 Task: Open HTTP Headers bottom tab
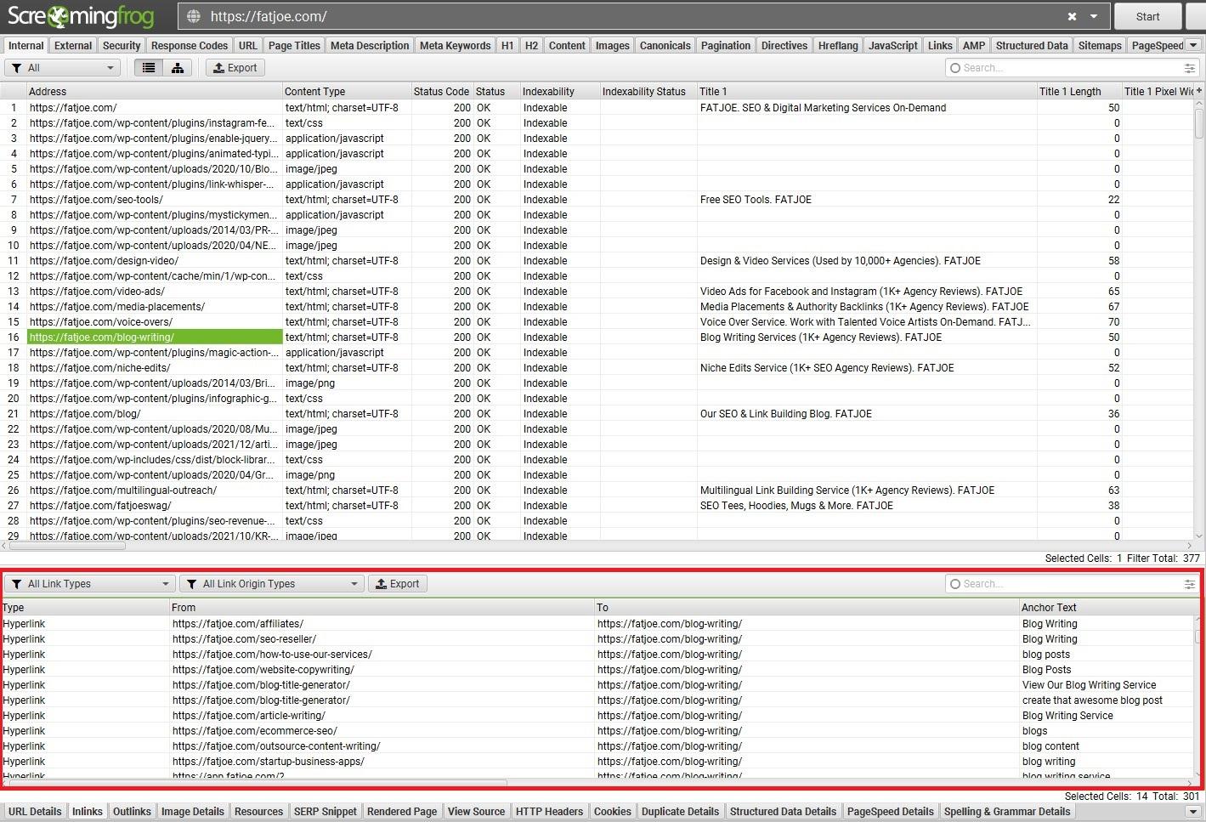(x=549, y=812)
